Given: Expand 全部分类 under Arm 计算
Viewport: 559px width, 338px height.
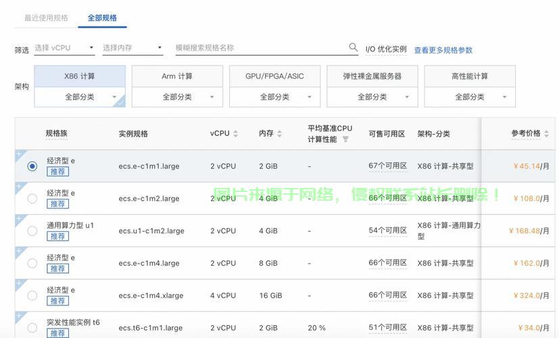Looking at the screenshot, I should pos(177,97).
